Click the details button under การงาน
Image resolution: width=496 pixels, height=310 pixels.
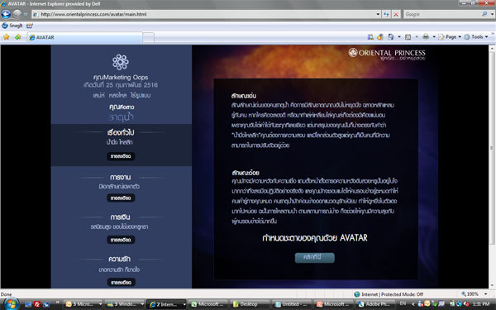point(121,198)
